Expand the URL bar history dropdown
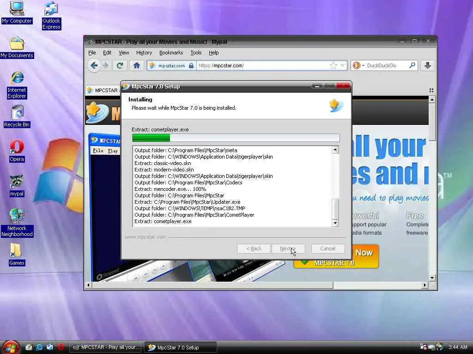Image resolution: width=473 pixels, height=354 pixels. [x=342, y=65]
